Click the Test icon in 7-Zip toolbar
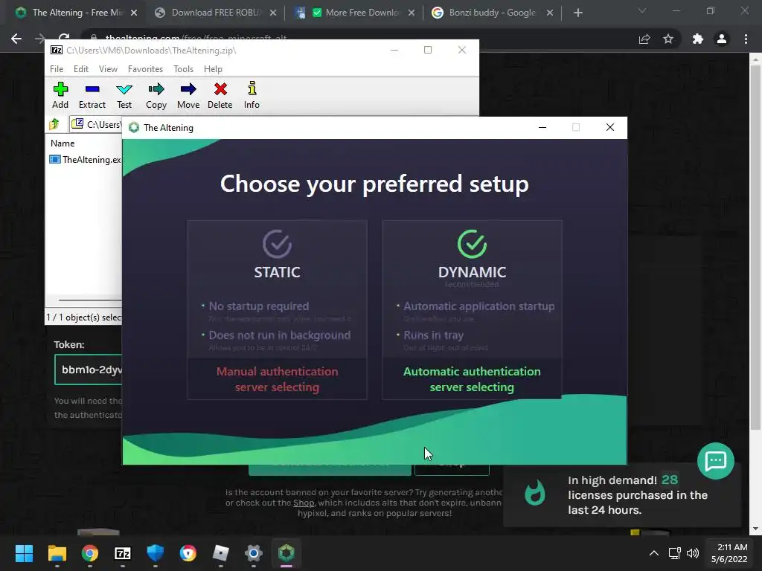The image size is (762, 571). point(124,95)
